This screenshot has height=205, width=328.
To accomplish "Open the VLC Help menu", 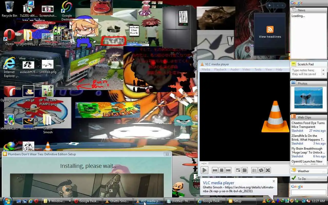I will point(279,69).
